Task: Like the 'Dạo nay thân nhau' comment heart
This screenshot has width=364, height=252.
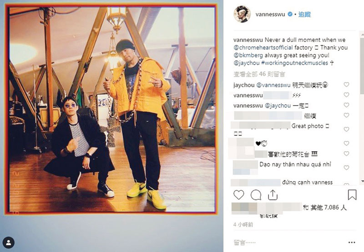Action: point(346,168)
